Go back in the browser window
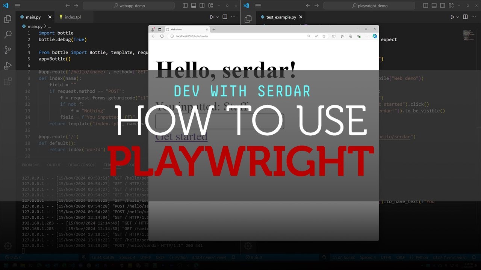The height and width of the screenshot is (270, 481). pyautogui.click(x=153, y=36)
